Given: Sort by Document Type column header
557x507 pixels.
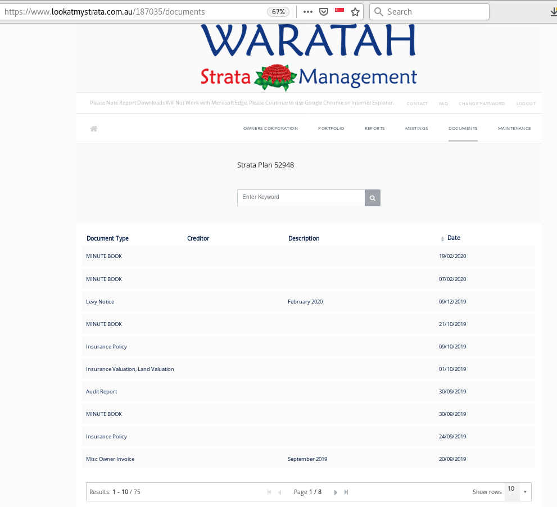Looking at the screenshot, I should [x=108, y=238].
